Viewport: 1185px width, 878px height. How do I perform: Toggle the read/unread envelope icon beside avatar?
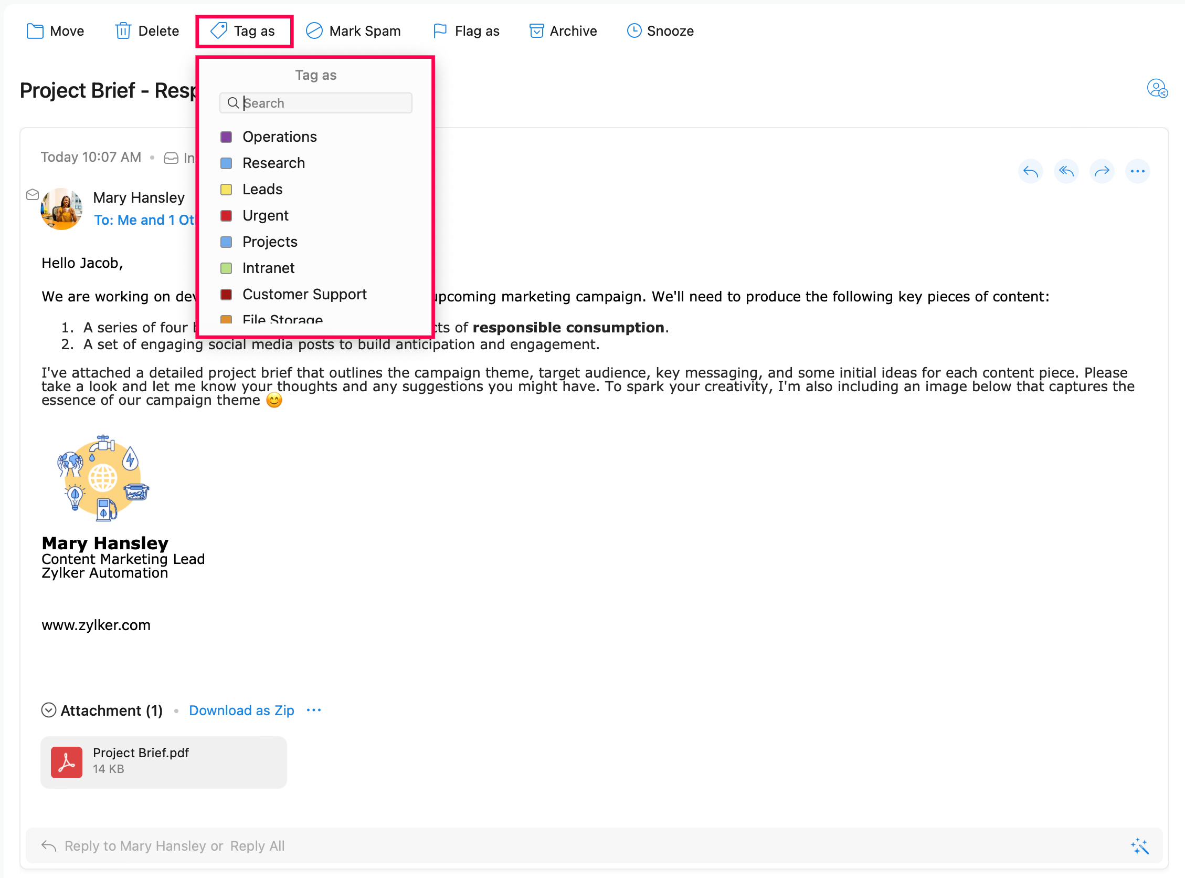pyautogui.click(x=33, y=194)
